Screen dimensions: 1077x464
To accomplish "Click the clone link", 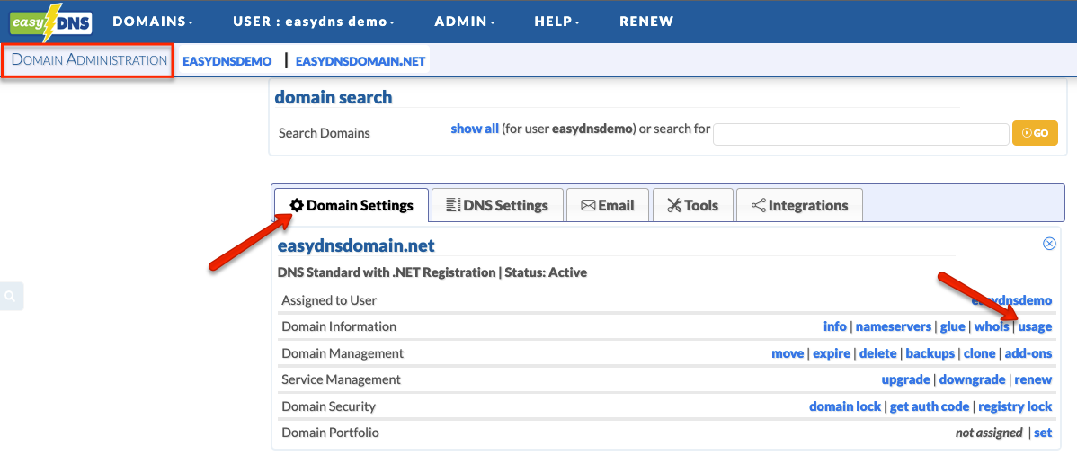I will tap(980, 353).
